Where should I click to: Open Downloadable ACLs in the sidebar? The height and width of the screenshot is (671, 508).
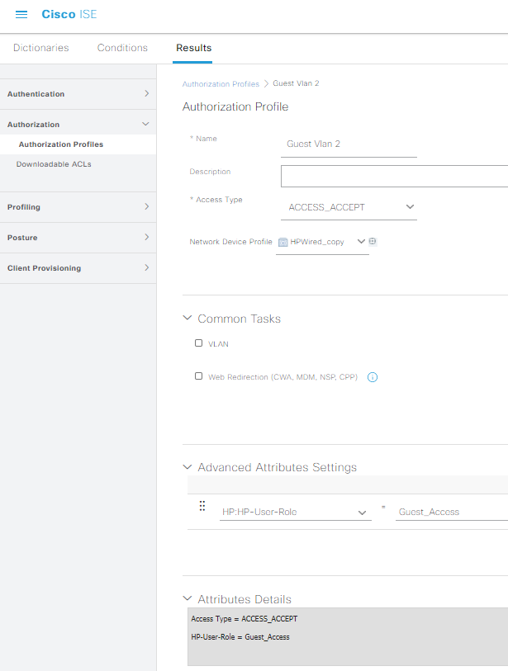tap(54, 164)
